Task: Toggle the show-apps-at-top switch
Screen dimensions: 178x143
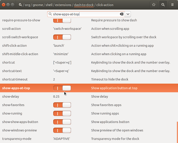Action: tap(62, 88)
